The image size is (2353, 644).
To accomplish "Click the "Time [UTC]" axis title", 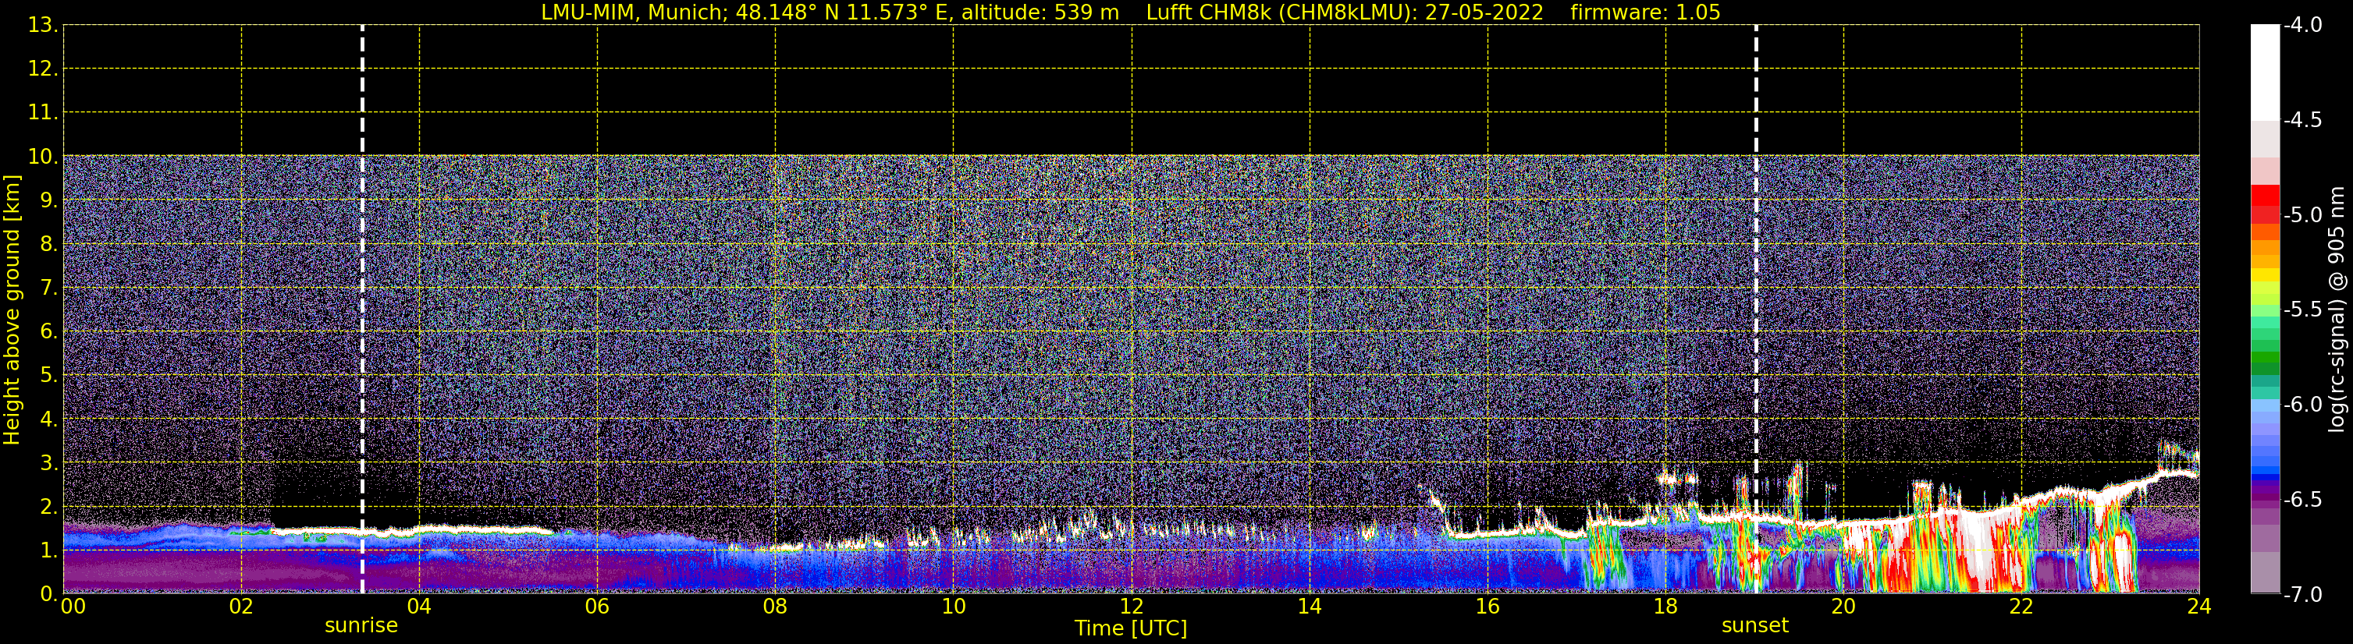I will click(x=1131, y=628).
